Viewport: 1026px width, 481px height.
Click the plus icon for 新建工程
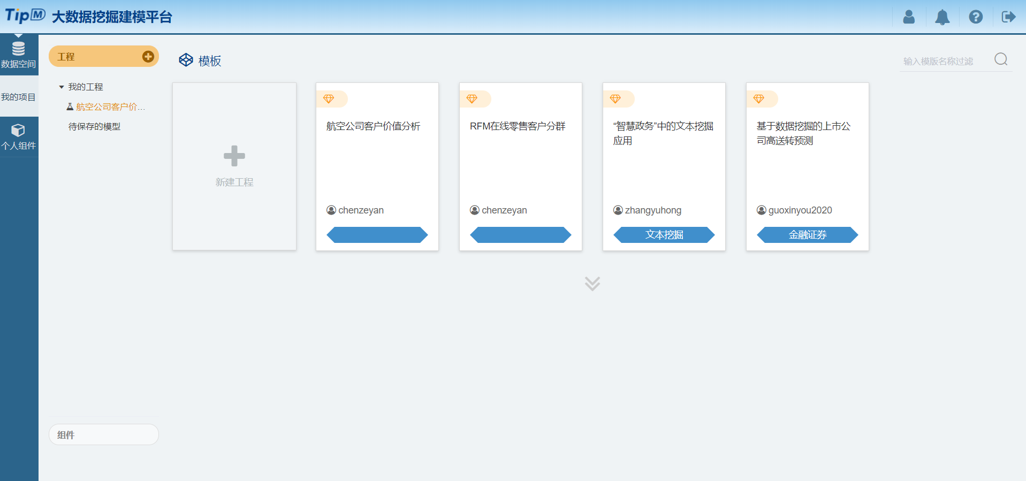click(x=234, y=156)
